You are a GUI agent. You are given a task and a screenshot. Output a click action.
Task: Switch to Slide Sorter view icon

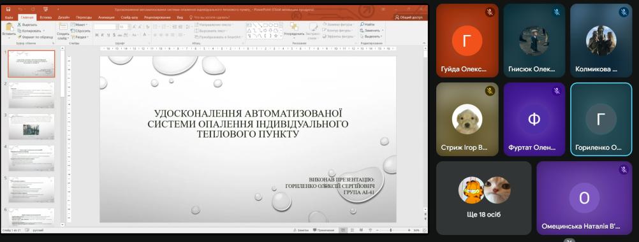pyautogui.click(x=352, y=230)
